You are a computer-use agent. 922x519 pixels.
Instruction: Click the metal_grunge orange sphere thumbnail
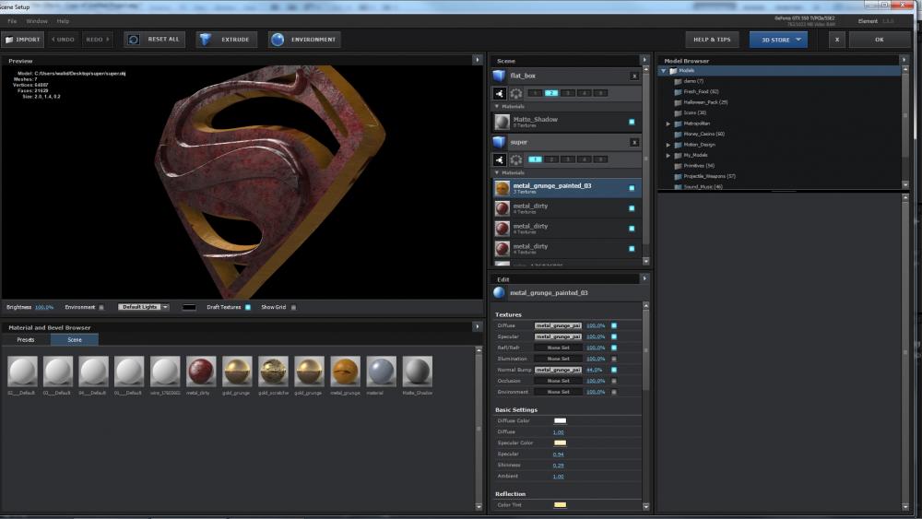[345, 372]
